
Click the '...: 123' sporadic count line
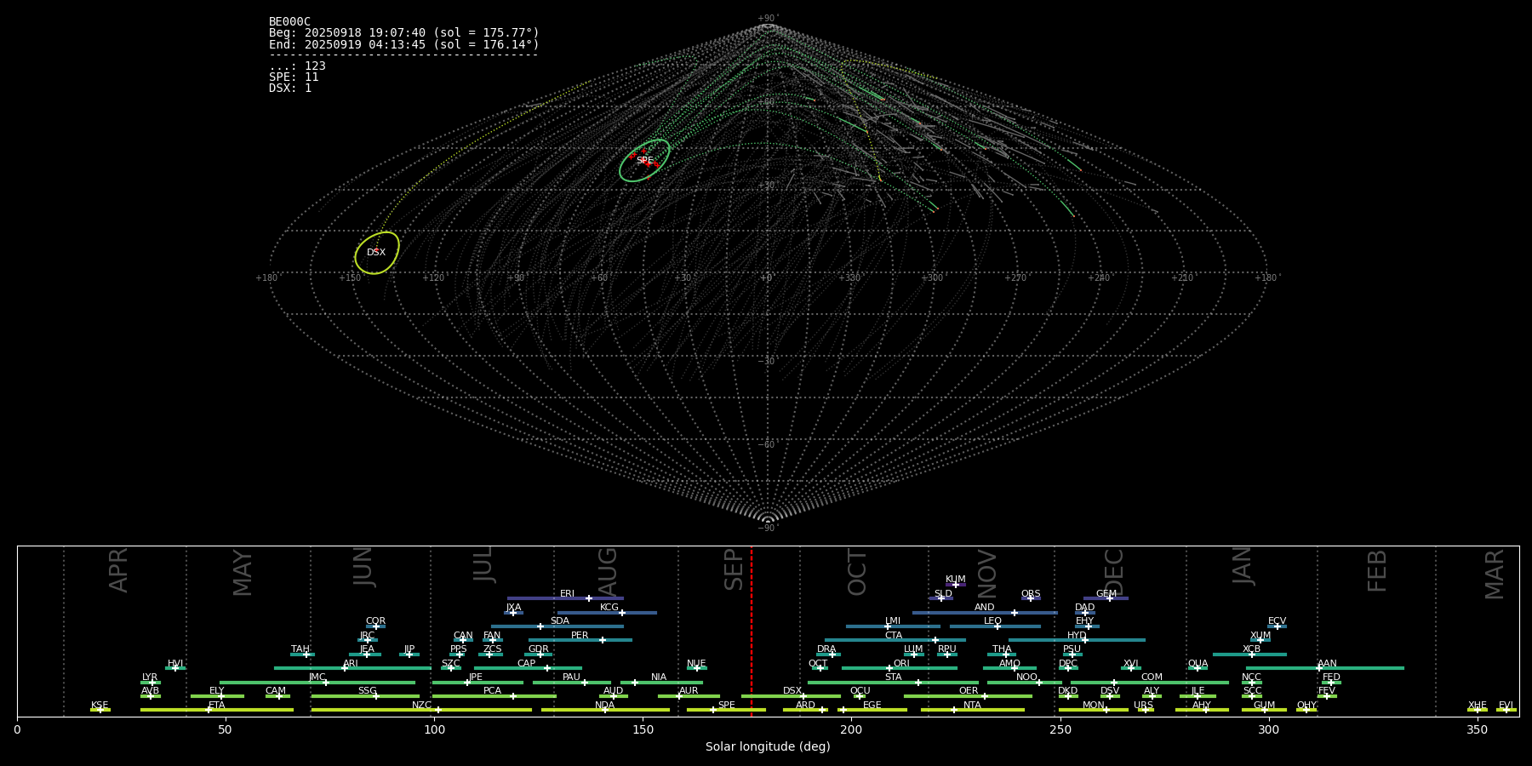(x=297, y=66)
